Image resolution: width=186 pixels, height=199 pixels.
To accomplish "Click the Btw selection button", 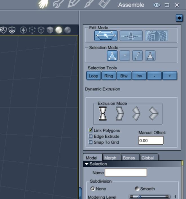I will coord(124,76).
